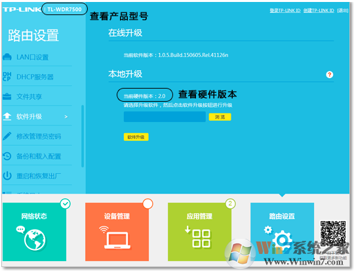Viewport: 354px width, 271px height.
Task: Click the 路由设置 sidebar title
Action: [x=33, y=35]
